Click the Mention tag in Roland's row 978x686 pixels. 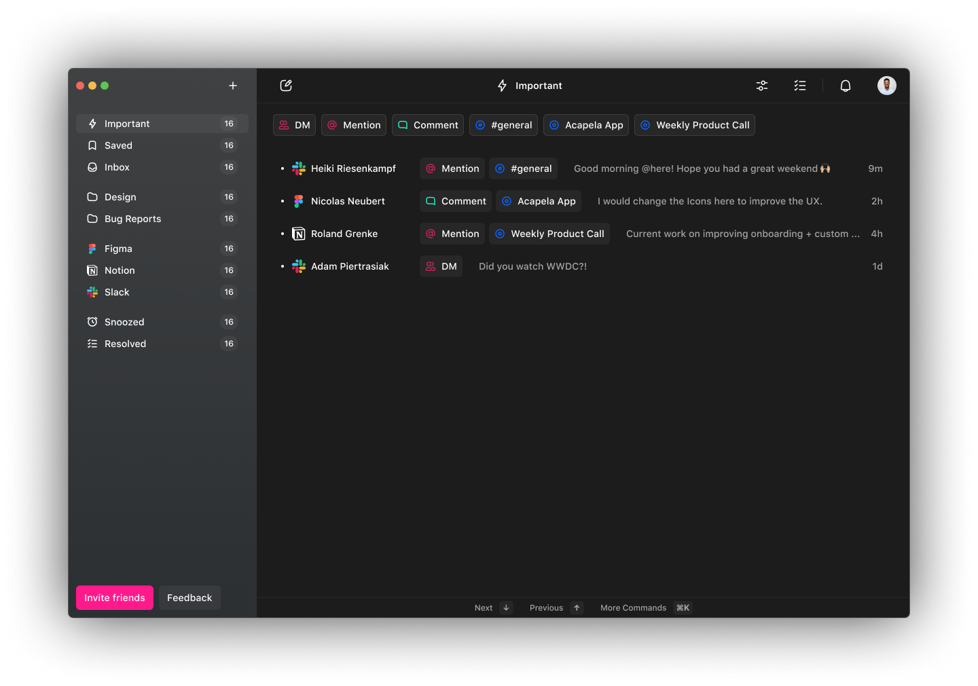452,234
